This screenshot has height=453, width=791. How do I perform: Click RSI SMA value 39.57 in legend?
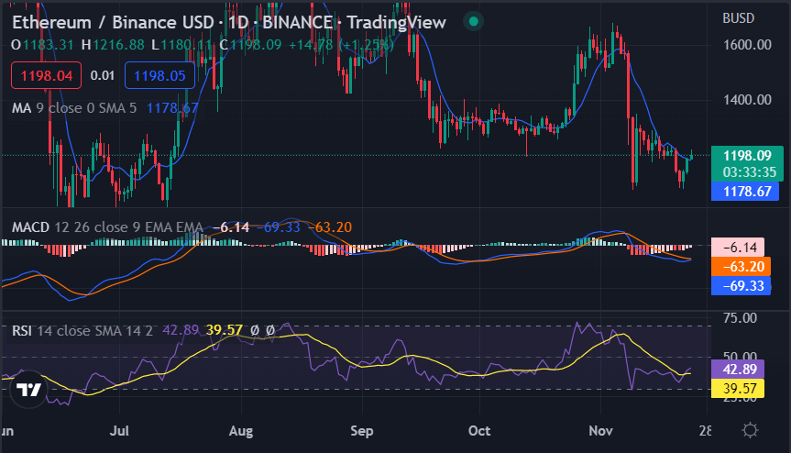pos(225,330)
